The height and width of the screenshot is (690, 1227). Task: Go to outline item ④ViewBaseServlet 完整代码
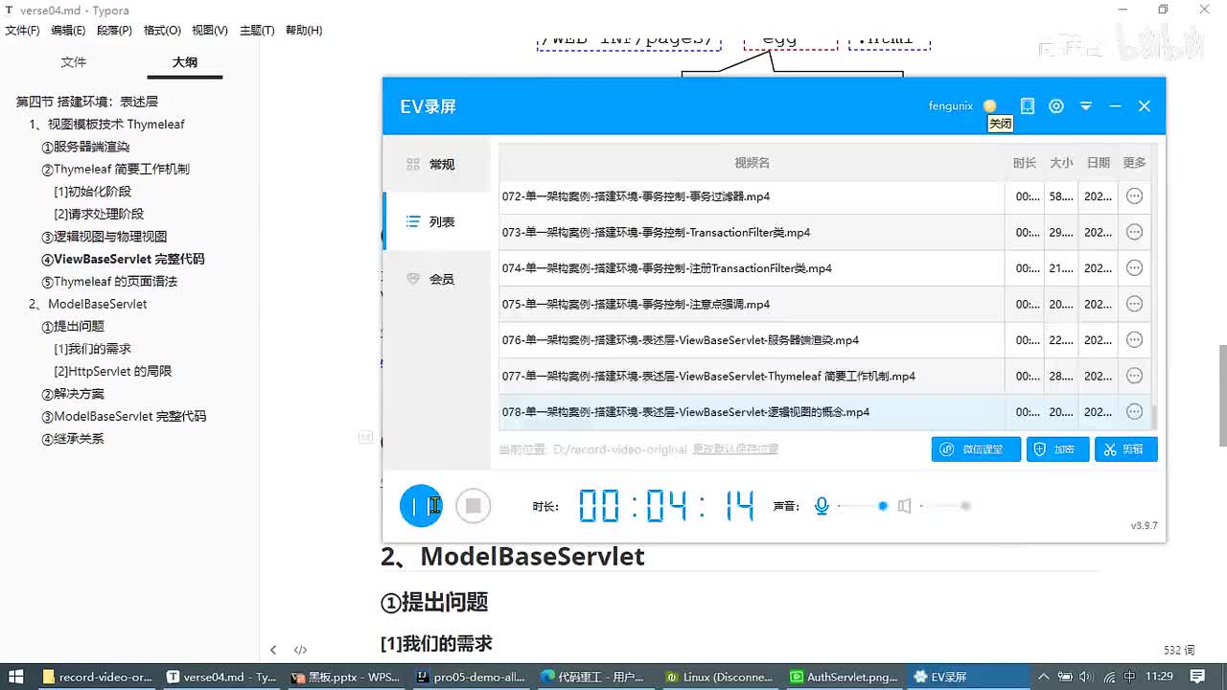coord(123,259)
